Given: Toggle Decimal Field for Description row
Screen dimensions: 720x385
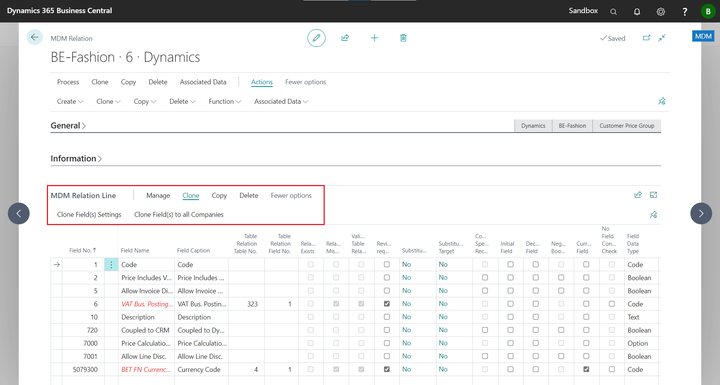Looking at the screenshot, I should point(535,317).
